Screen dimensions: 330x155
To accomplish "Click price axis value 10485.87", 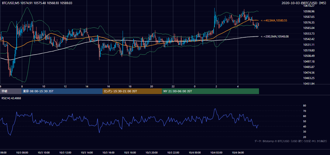I will pos(309,67).
